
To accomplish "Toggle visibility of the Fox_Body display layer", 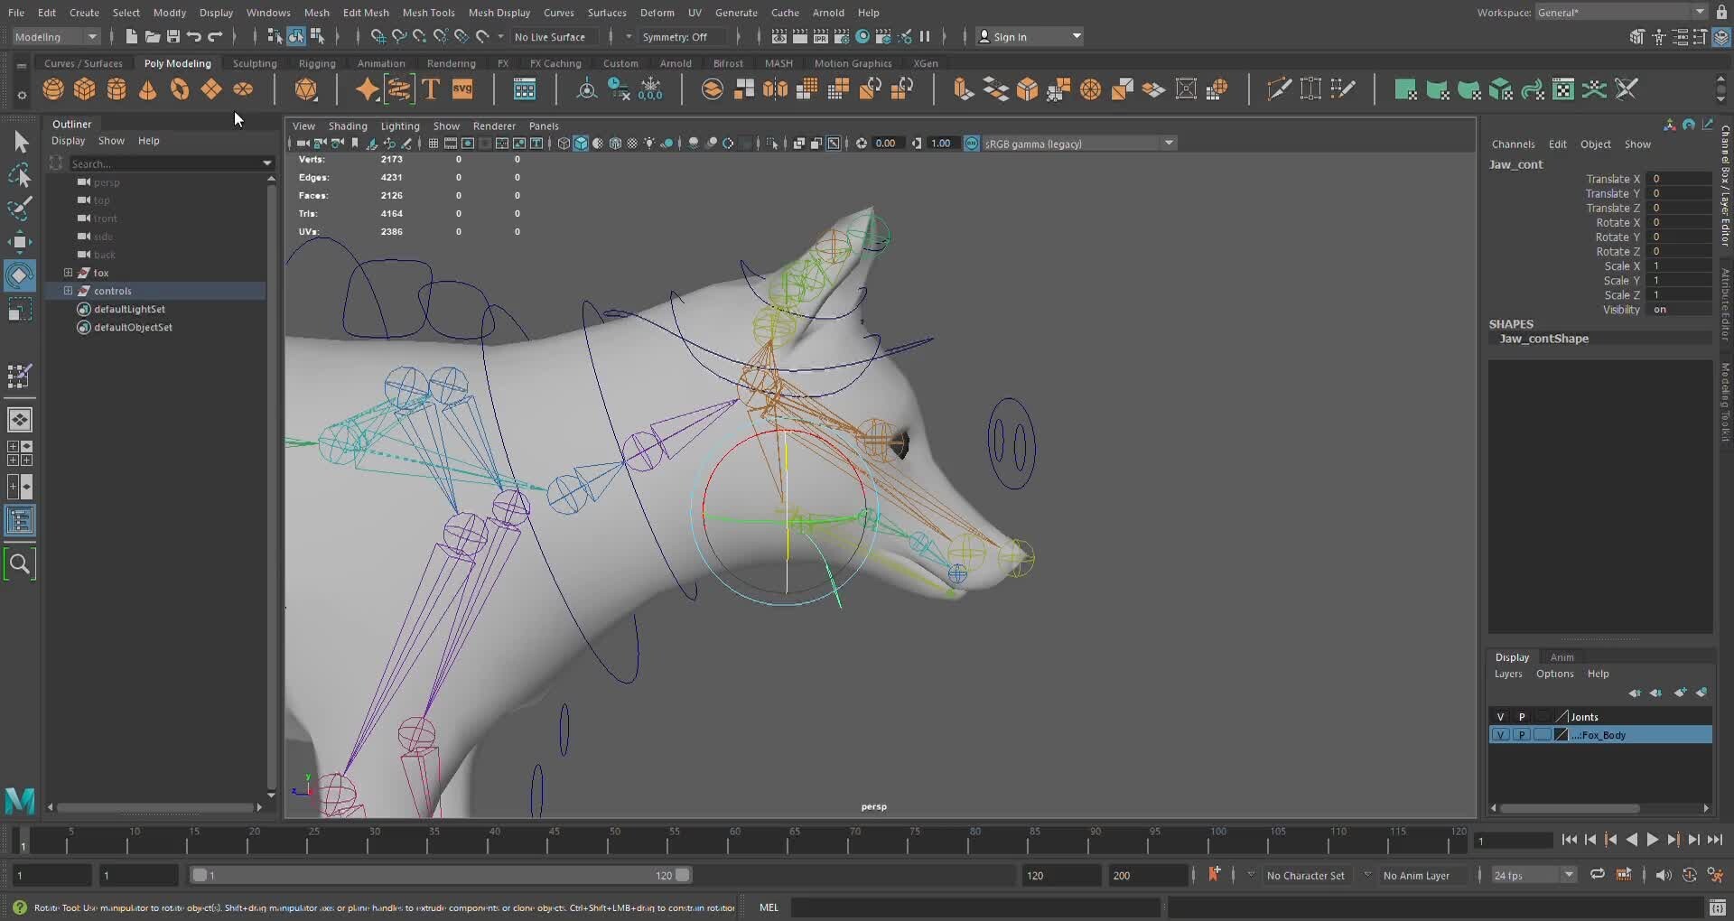I will (1501, 735).
